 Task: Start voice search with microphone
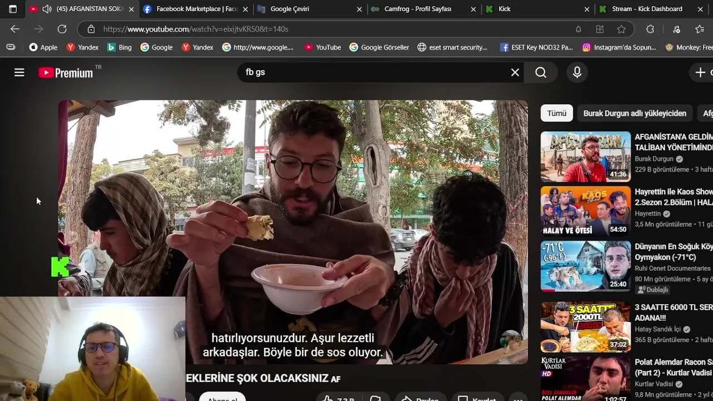pos(577,72)
